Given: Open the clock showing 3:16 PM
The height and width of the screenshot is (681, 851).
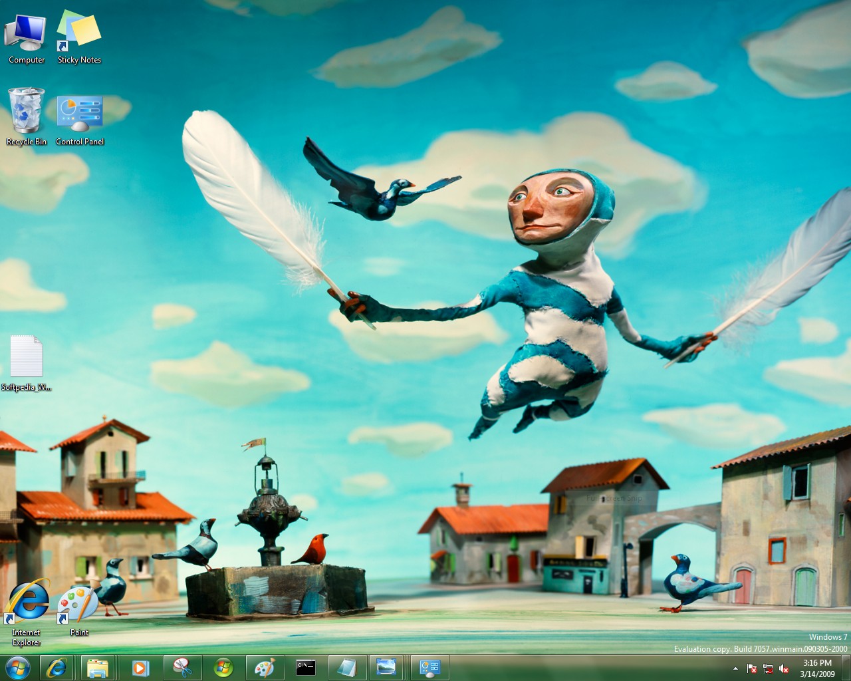Looking at the screenshot, I should point(817,668).
